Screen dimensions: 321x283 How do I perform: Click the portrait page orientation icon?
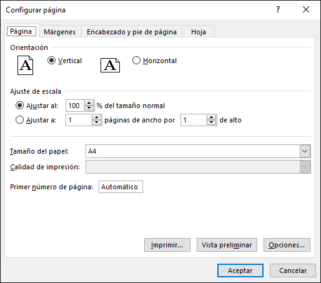[25, 65]
